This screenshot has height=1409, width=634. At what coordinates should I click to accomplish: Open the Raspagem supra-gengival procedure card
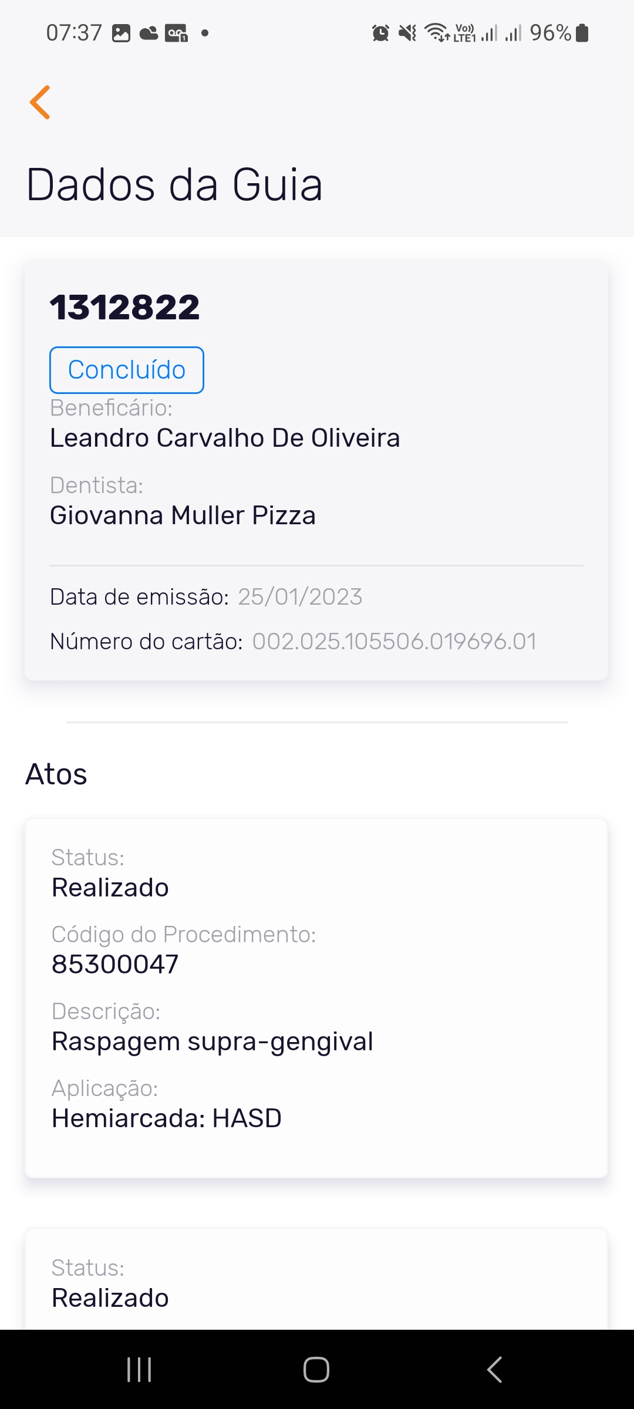pos(316,998)
